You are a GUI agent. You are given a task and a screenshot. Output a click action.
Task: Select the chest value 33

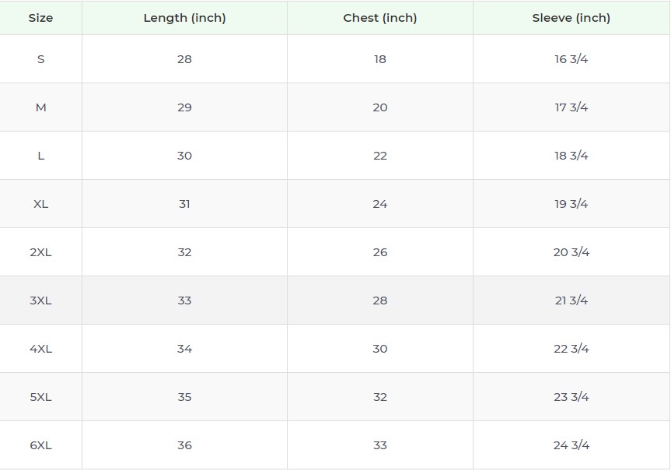tap(380, 445)
